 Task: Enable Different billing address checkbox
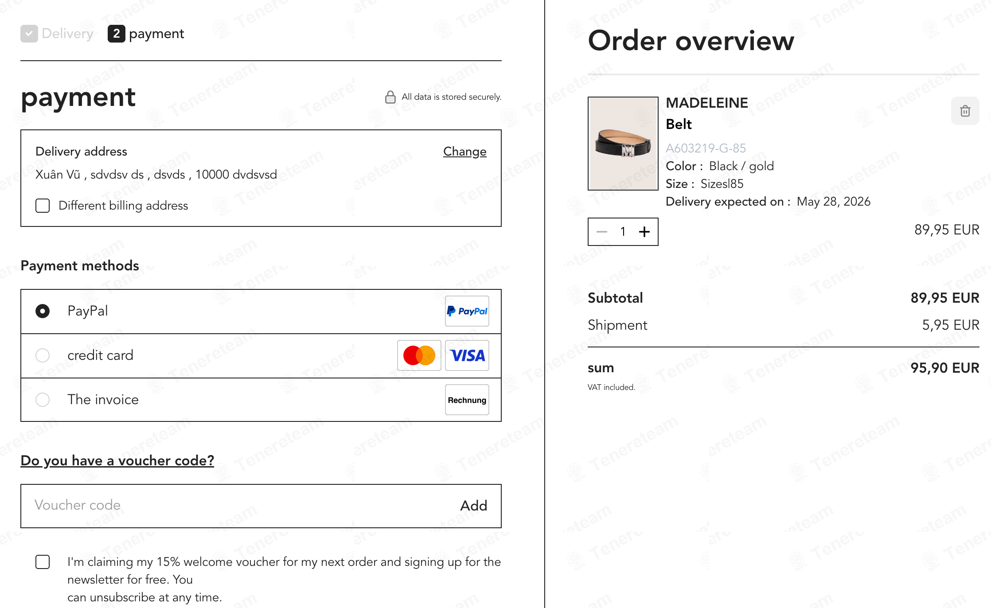pos(43,206)
